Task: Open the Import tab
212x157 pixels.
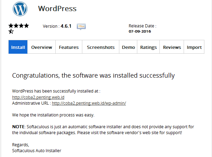Action: [x=194, y=47]
